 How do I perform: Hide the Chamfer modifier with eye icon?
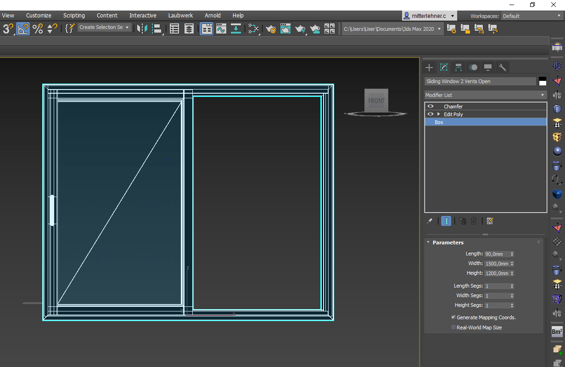[431, 107]
